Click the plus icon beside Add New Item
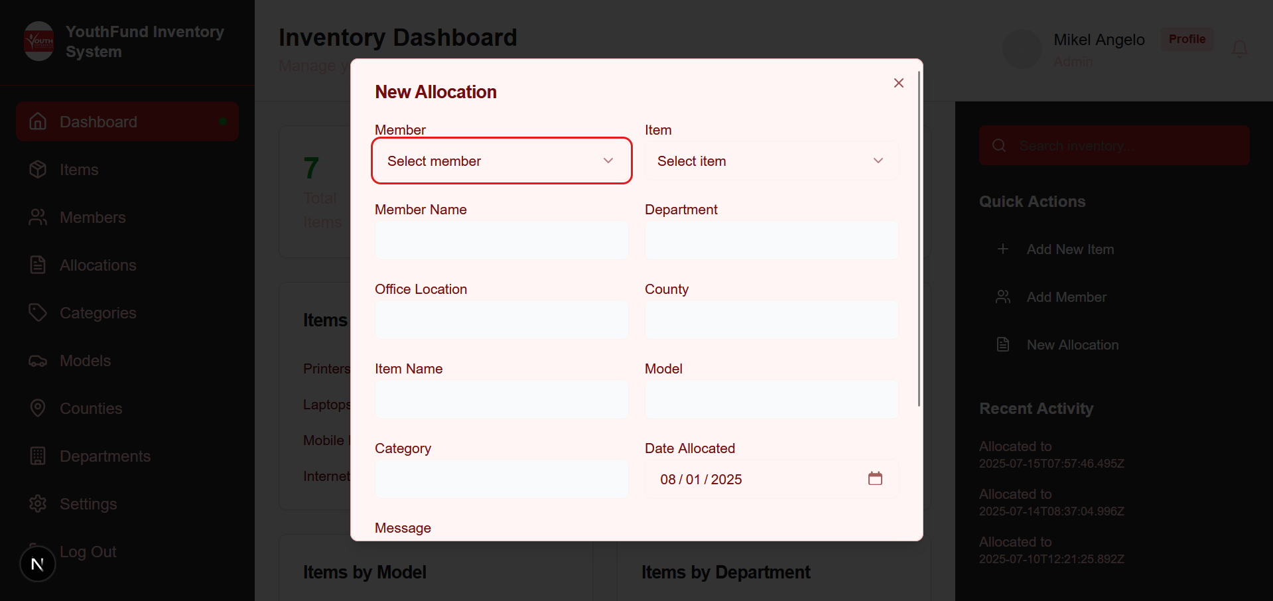 1003,249
